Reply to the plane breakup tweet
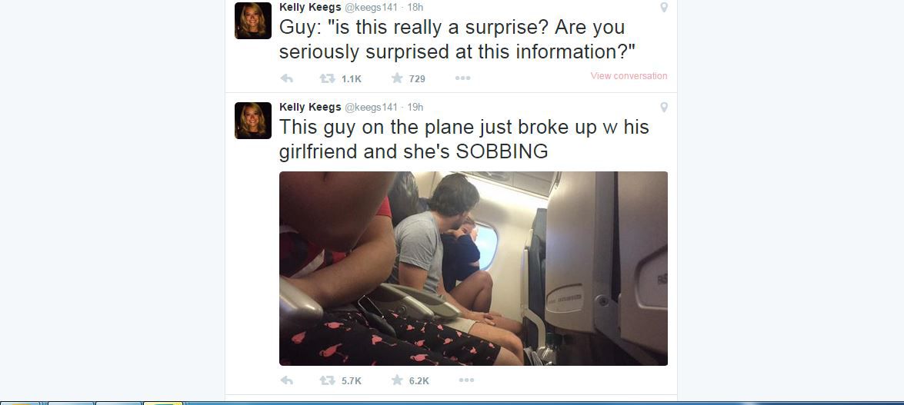Viewport: 904px width, 405px height. 286,380
